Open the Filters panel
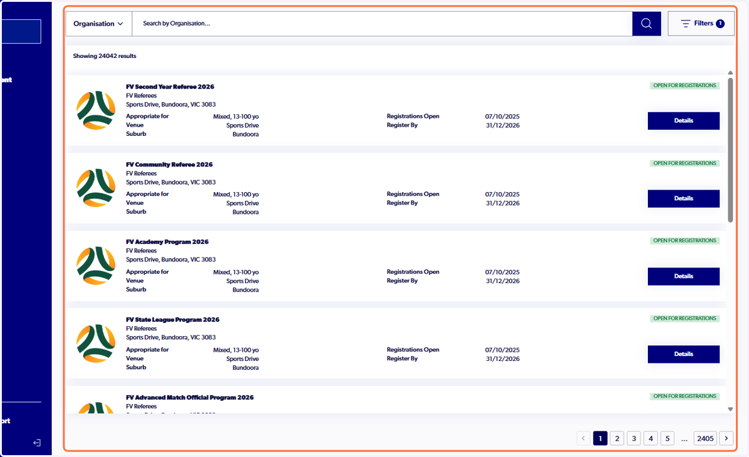 coord(701,24)
